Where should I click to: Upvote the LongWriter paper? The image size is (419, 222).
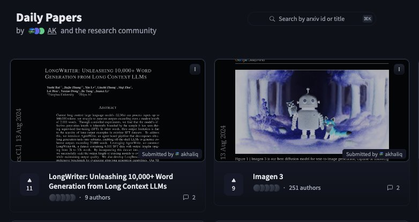29,184
